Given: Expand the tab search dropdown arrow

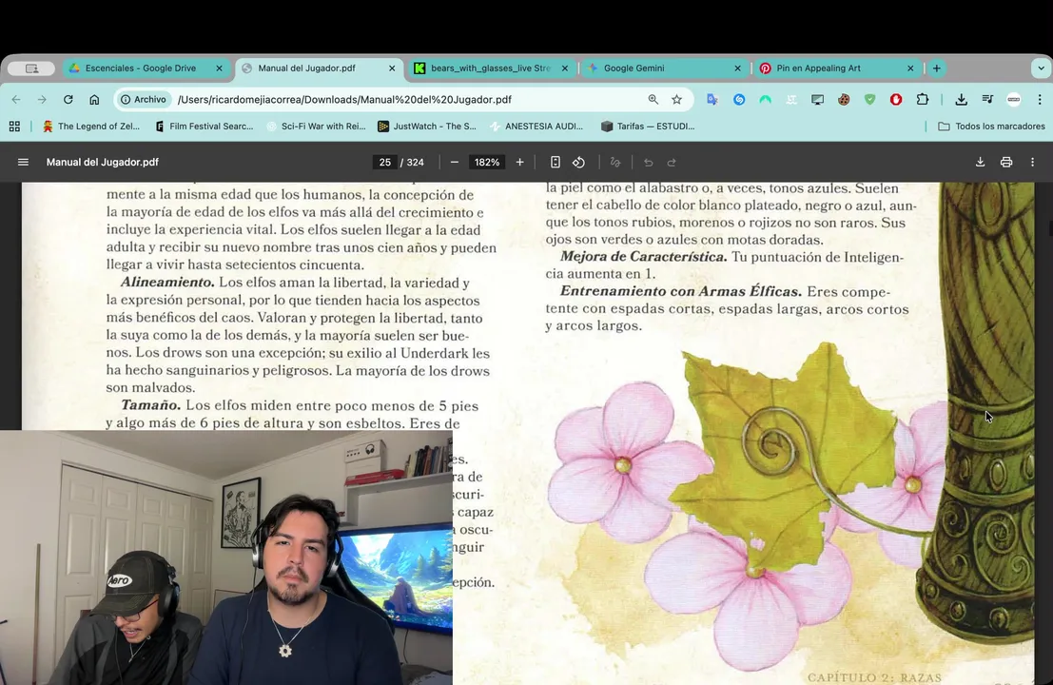Looking at the screenshot, I should tap(1041, 68).
